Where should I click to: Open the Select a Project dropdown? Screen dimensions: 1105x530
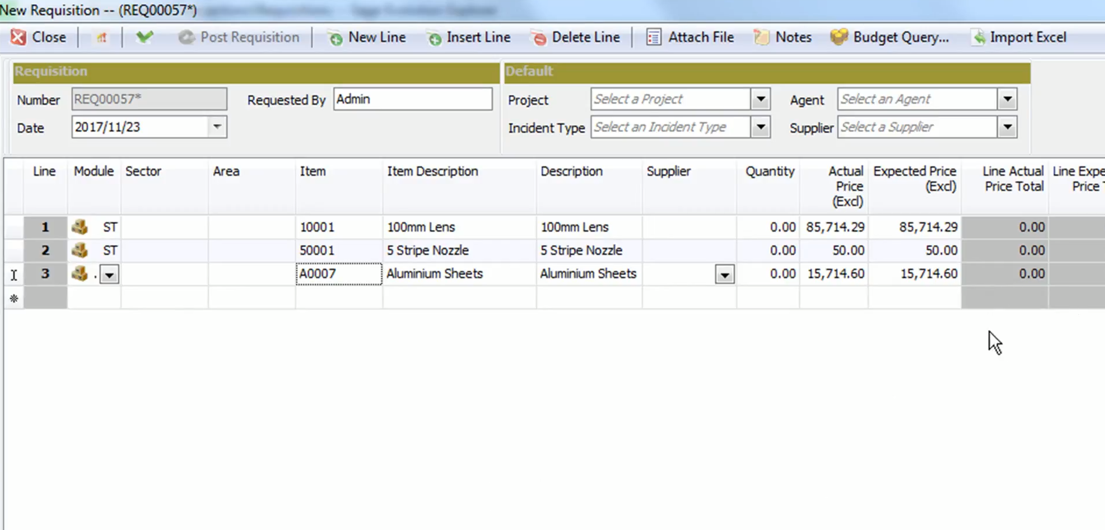(759, 99)
